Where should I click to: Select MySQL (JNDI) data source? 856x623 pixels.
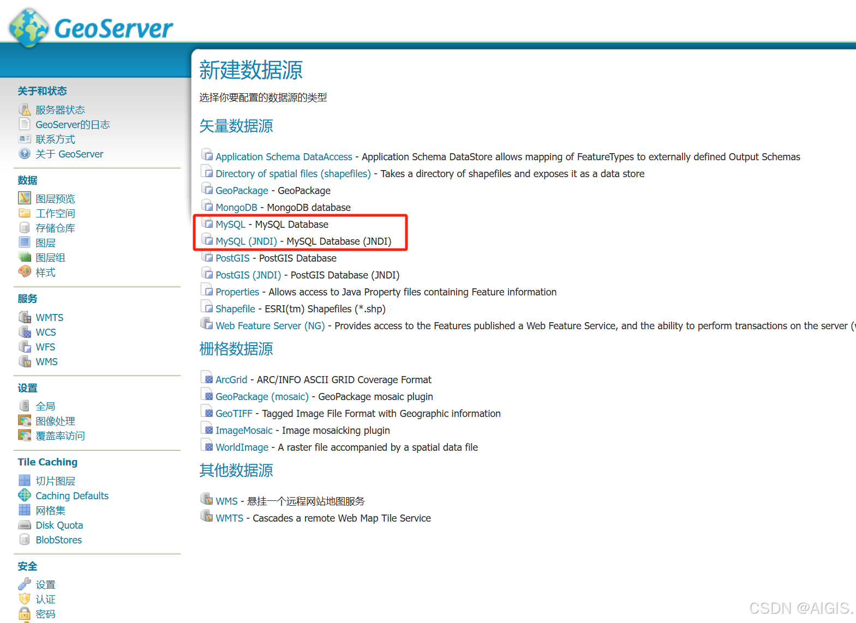click(x=246, y=241)
